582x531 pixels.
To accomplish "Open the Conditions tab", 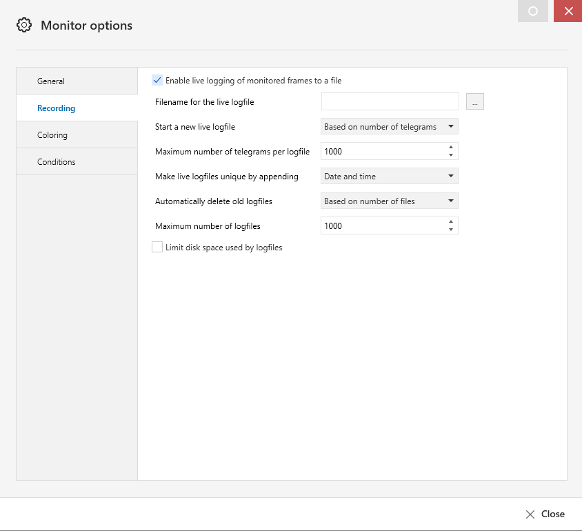I will [x=77, y=162].
